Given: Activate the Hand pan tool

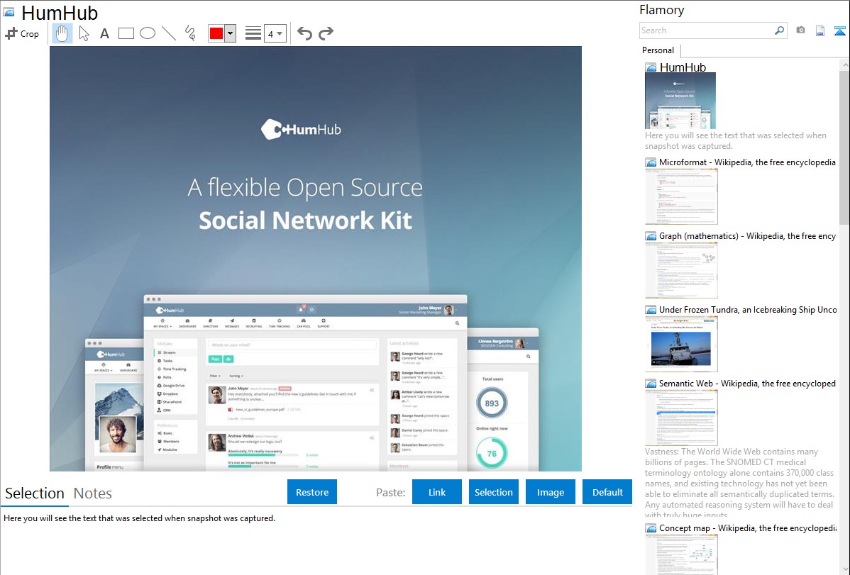Looking at the screenshot, I should (62, 33).
